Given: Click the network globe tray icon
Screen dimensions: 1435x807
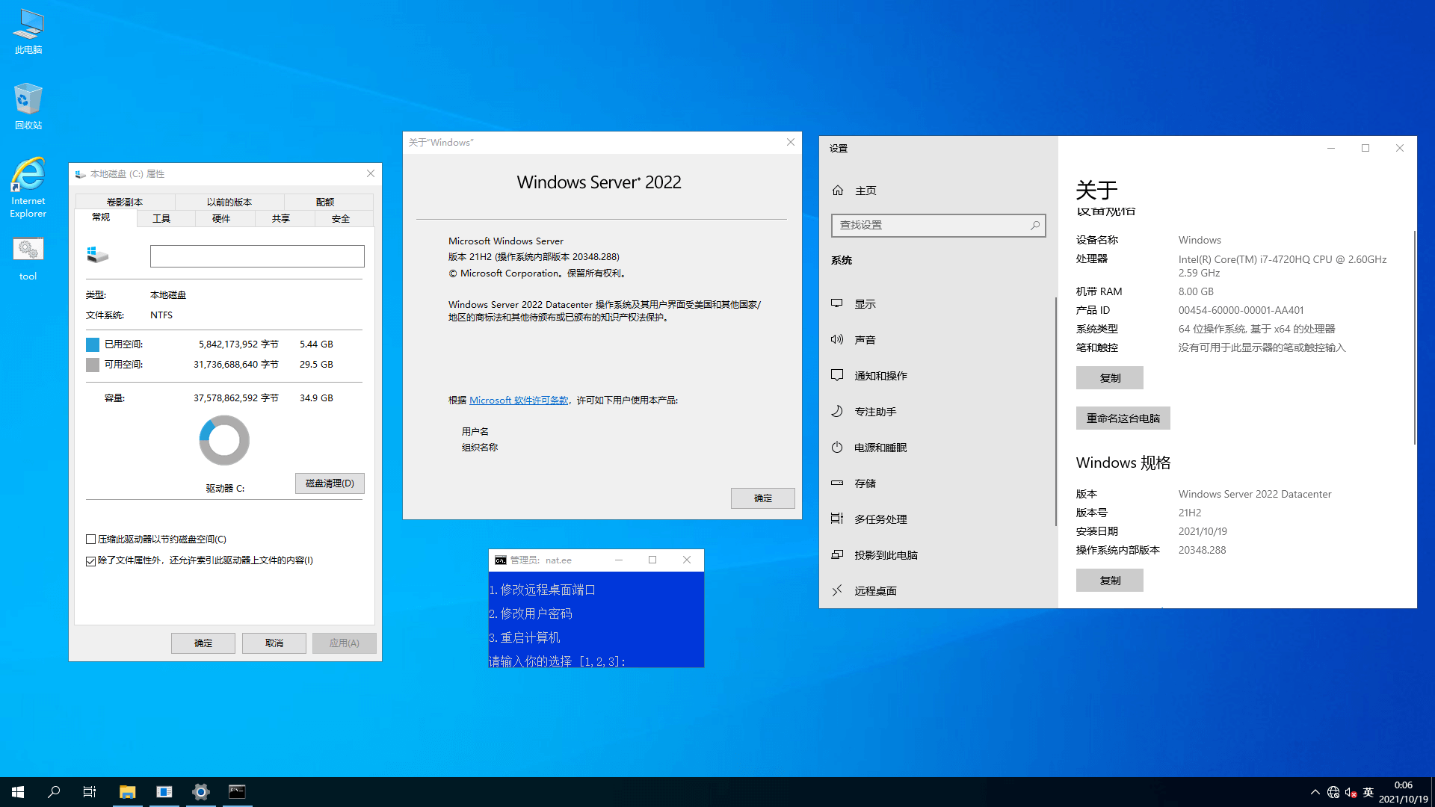Looking at the screenshot, I should pyautogui.click(x=1333, y=792).
